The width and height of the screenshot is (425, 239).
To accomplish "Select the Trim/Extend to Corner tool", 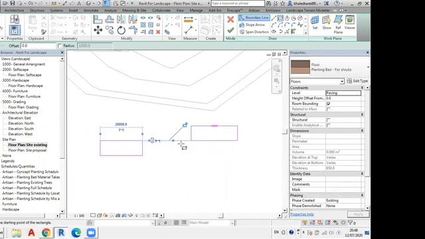I will click(x=133, y=30).
